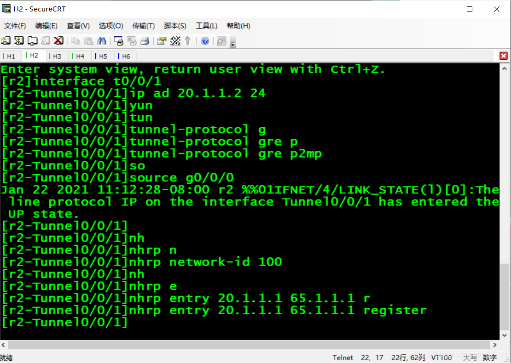Viewport: 511px width, 363px height.
Task: Click Connect in Tab toolbar icon
Action: pyautogui.click(x=32, y=40)
